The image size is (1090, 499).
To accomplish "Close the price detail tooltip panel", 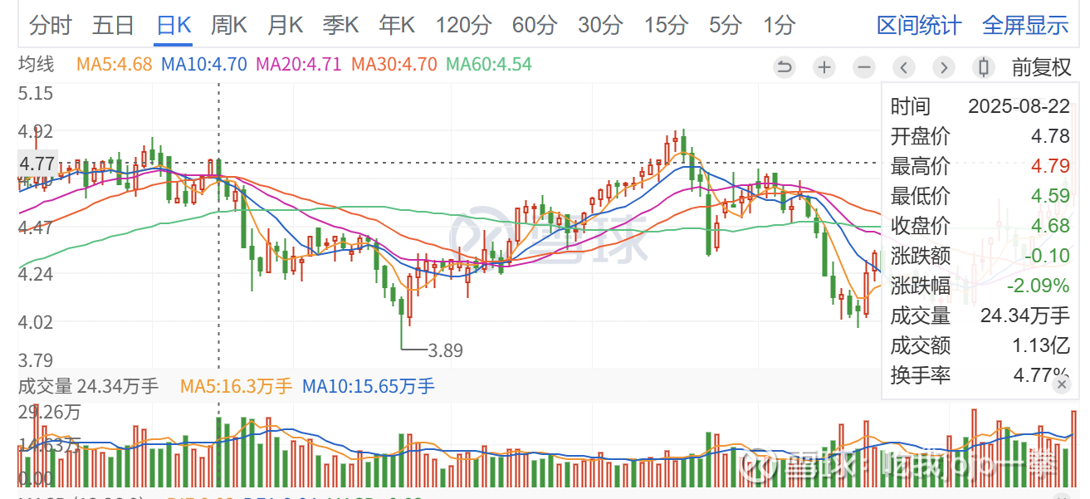I will (x=1061, y=384).
